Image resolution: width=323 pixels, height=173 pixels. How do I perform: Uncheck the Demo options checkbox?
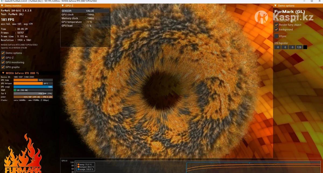click(3, 53)
